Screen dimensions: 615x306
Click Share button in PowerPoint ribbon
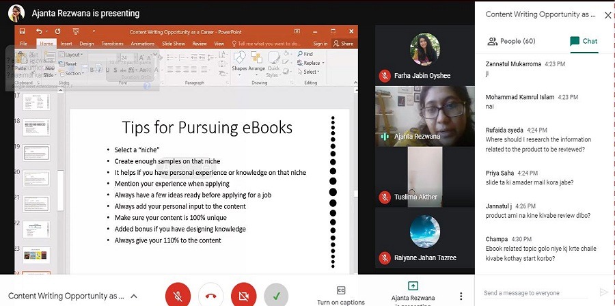point(344,44)
